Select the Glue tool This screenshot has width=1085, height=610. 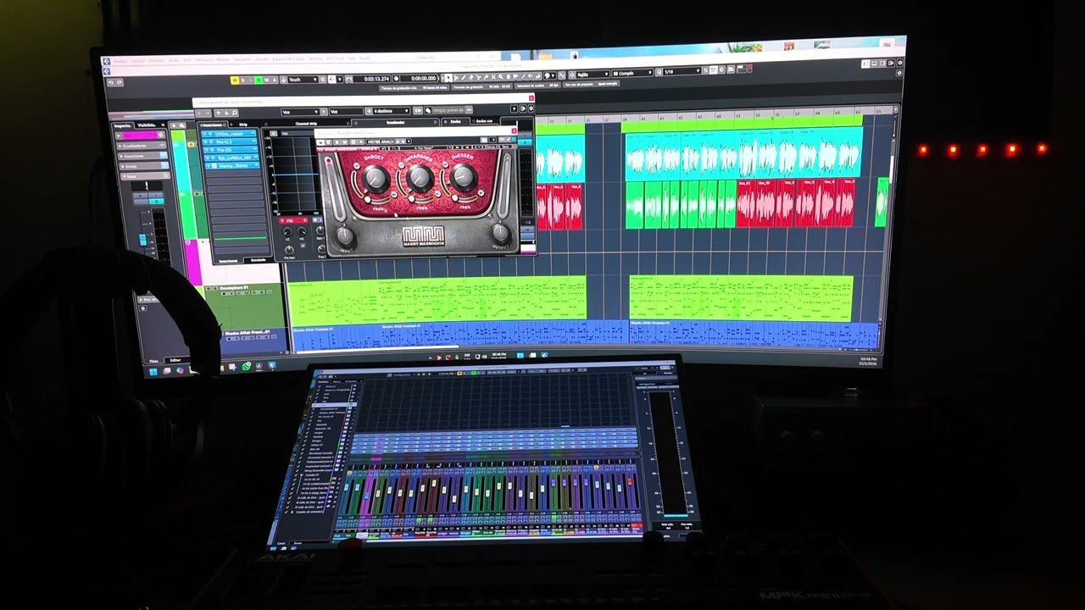486,77
